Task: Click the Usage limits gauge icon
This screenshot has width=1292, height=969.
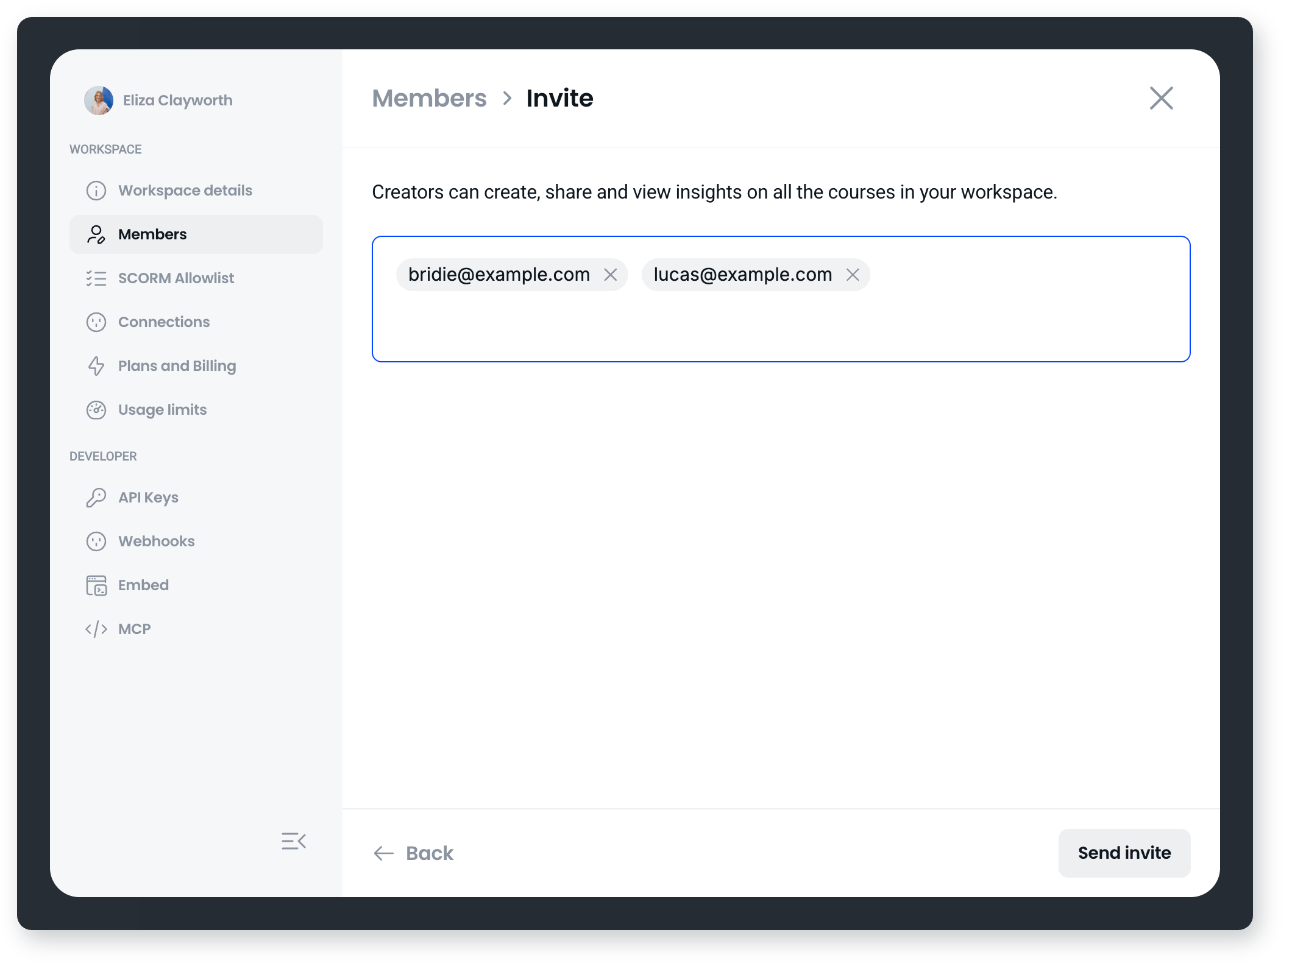Action: [96, 410]
